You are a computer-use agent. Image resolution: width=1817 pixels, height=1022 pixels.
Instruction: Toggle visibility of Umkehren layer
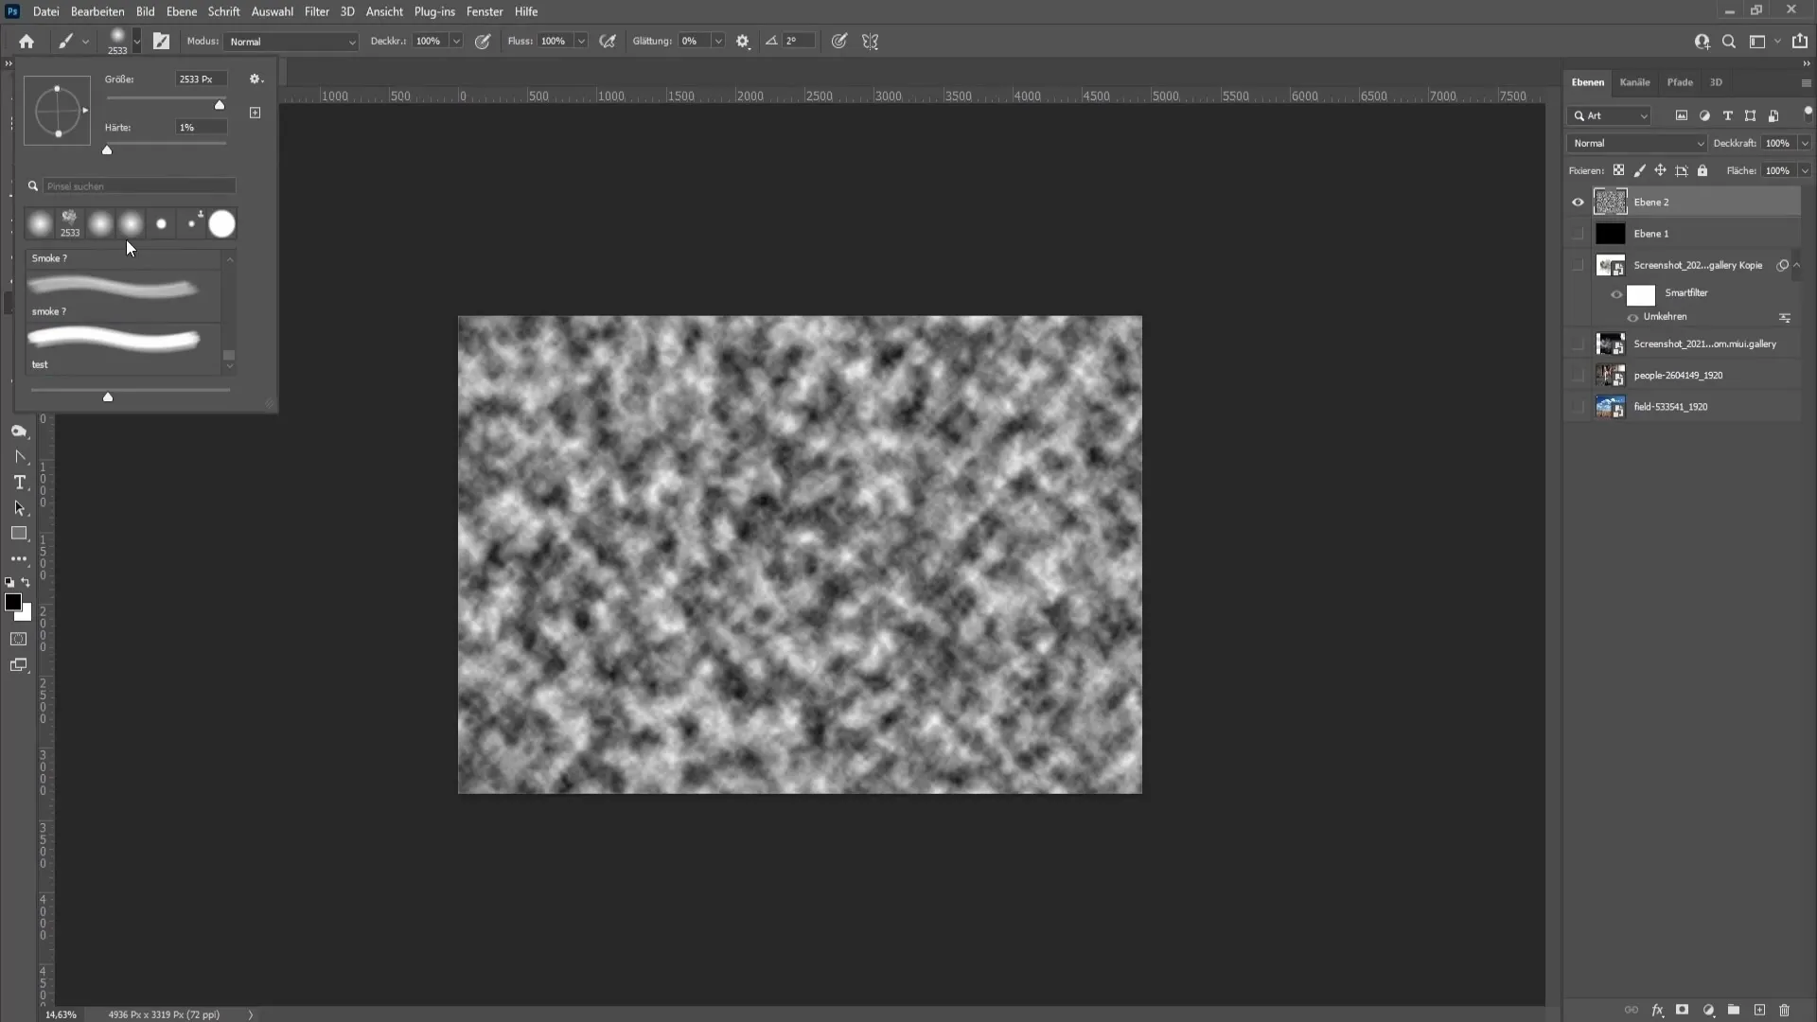pyautogui.click(x=1632, y=316)
